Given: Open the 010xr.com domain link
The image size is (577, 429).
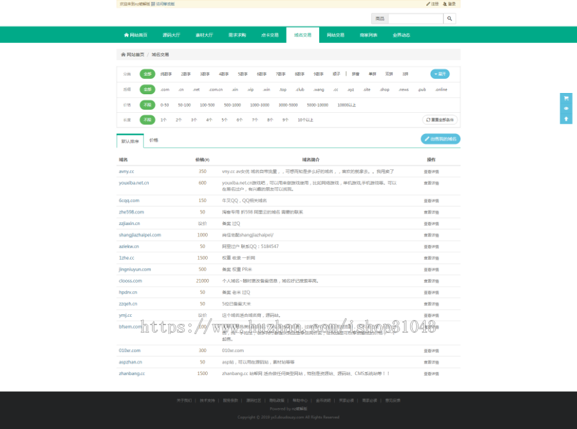Looking at the screenshot, I should [x=130, y=351].
